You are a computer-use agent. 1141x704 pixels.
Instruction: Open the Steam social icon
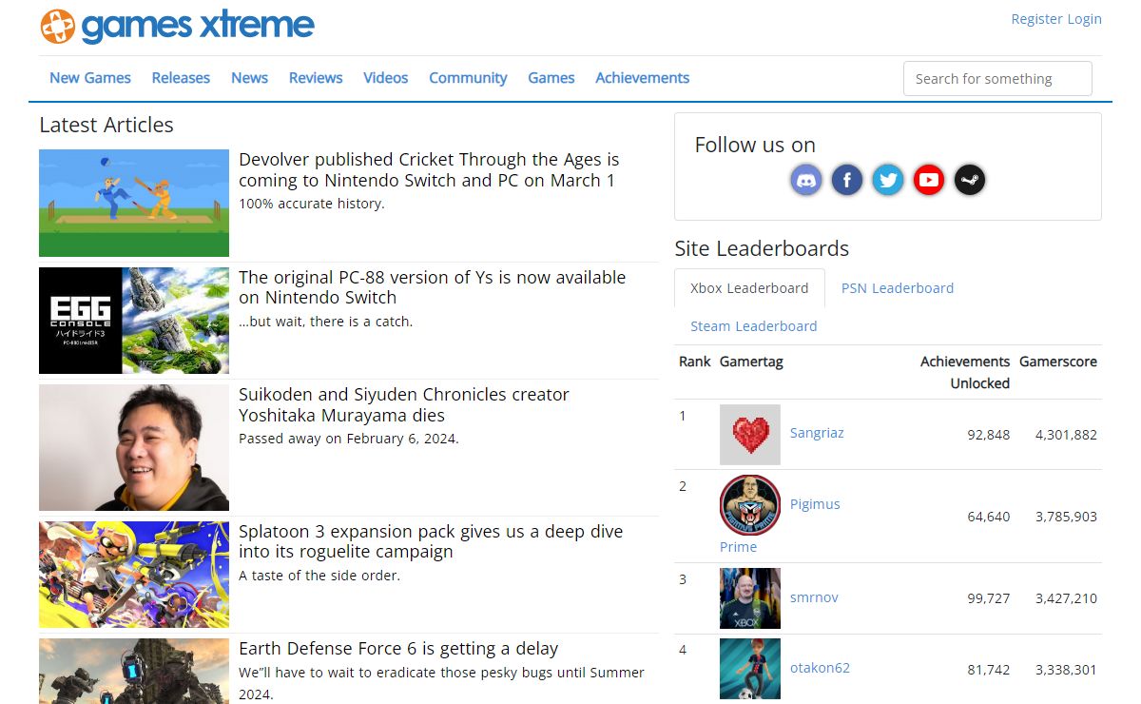point(970,180)
